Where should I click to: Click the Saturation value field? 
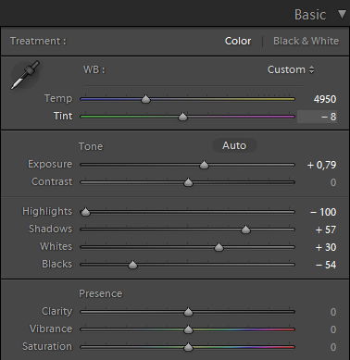coord(333,347)
